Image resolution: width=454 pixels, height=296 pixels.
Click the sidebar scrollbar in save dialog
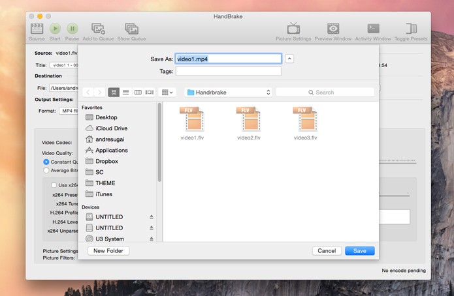159,143
